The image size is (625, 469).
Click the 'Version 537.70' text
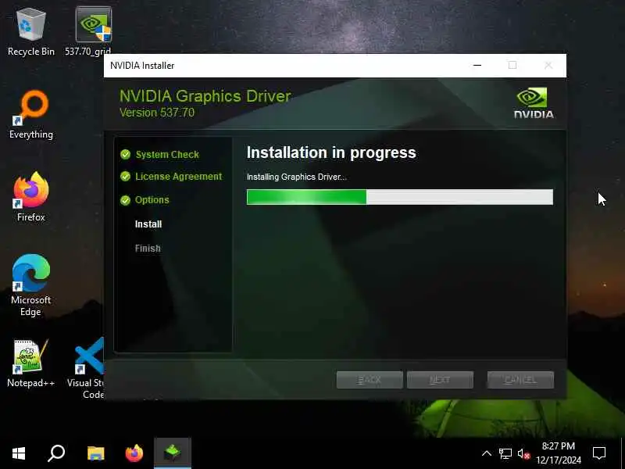157,113
